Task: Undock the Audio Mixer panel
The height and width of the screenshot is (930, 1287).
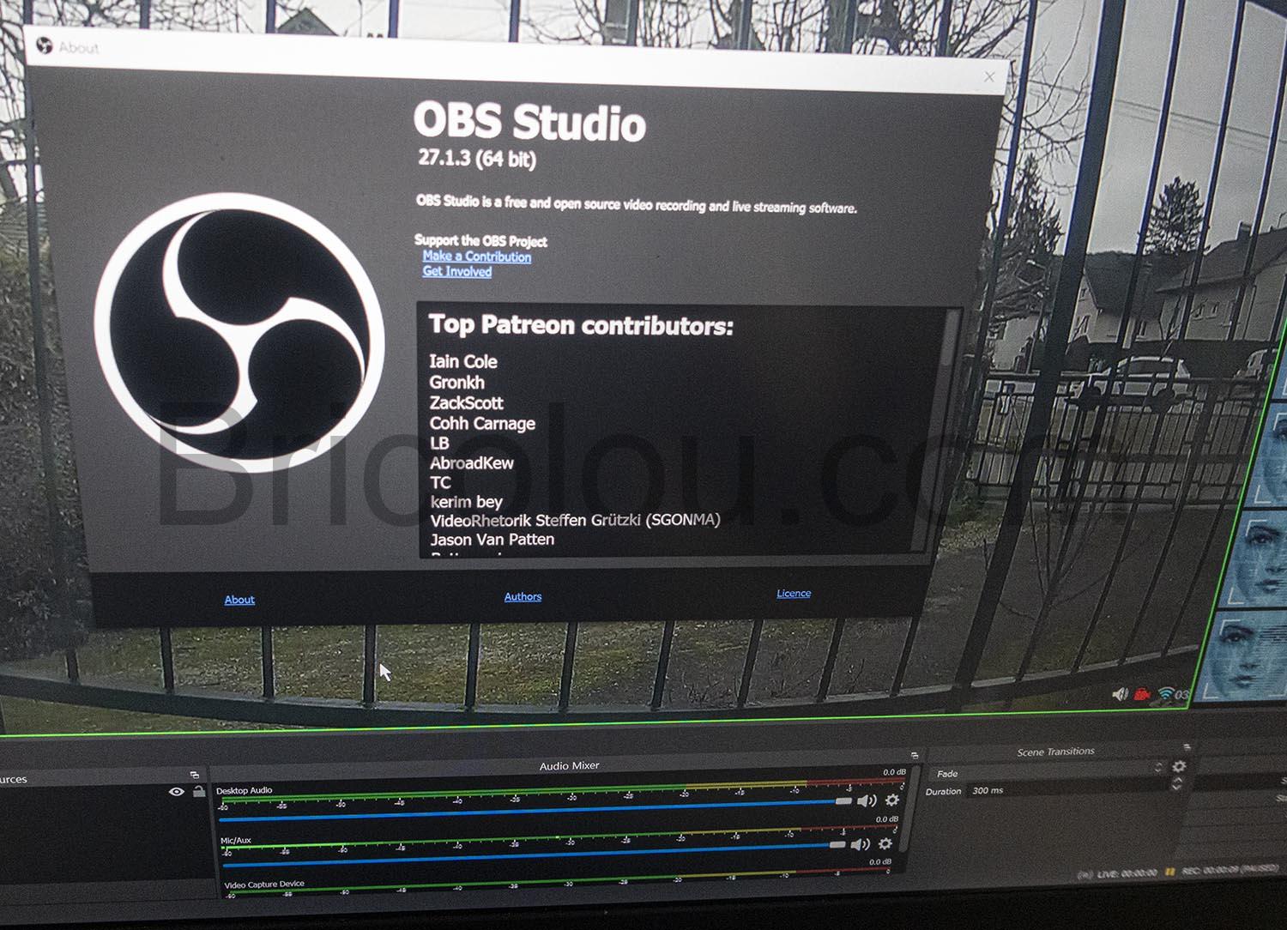Action: [915, 755]
